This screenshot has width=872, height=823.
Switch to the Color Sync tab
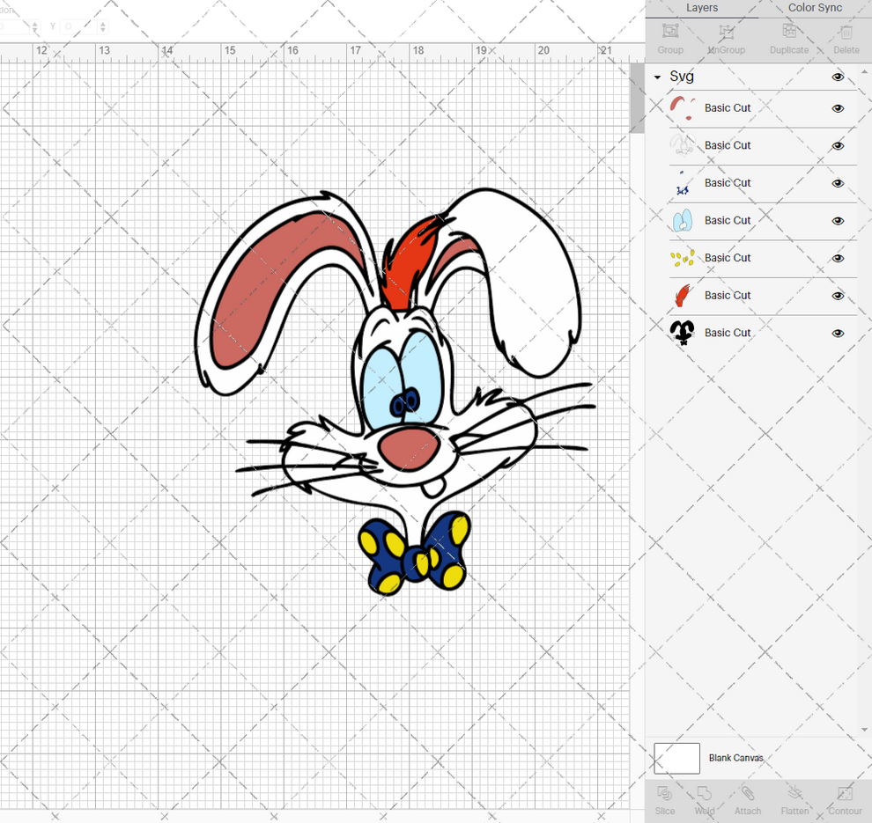tap(814, 8)
